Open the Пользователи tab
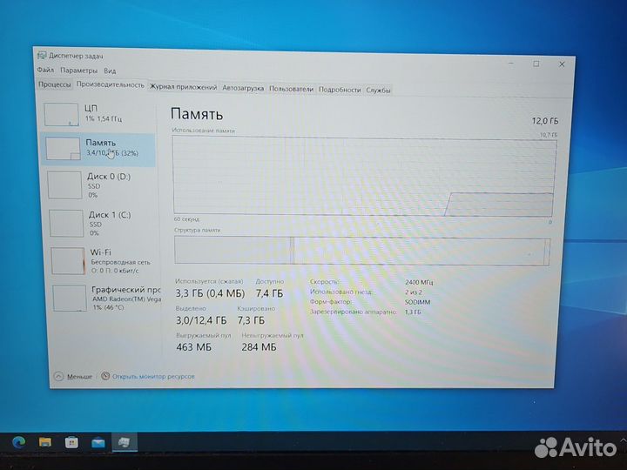The width and height of the screenshot is (627, 470). click(291, 89)
